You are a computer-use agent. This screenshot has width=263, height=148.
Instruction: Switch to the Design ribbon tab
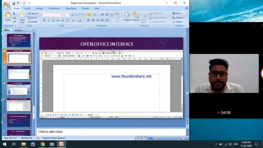pyautogui.click(x=39, y=8)
